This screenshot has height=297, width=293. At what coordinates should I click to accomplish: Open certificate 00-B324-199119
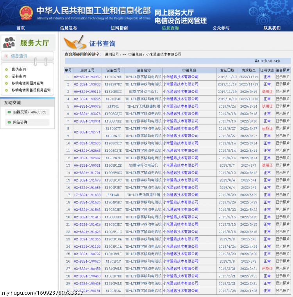(87, 92)
